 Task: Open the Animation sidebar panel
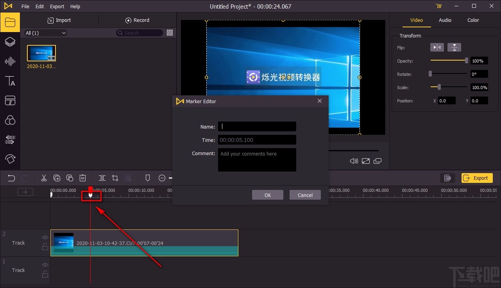(10, 159)
